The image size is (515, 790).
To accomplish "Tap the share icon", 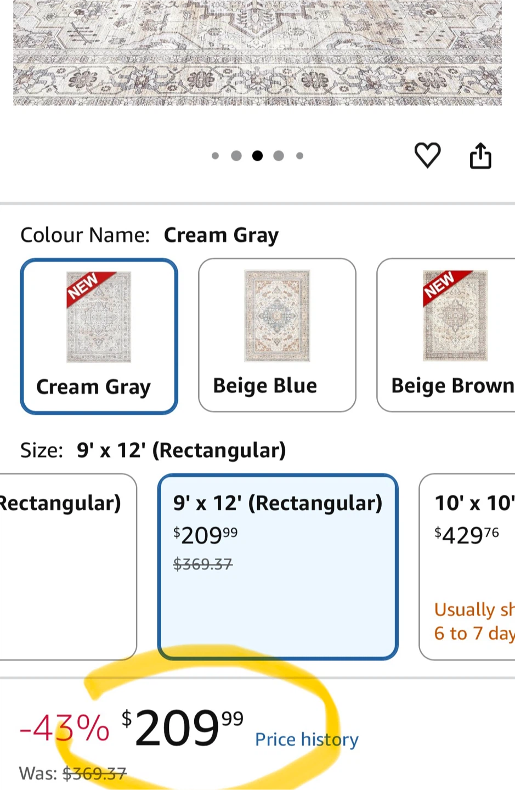I will point(480,155).
